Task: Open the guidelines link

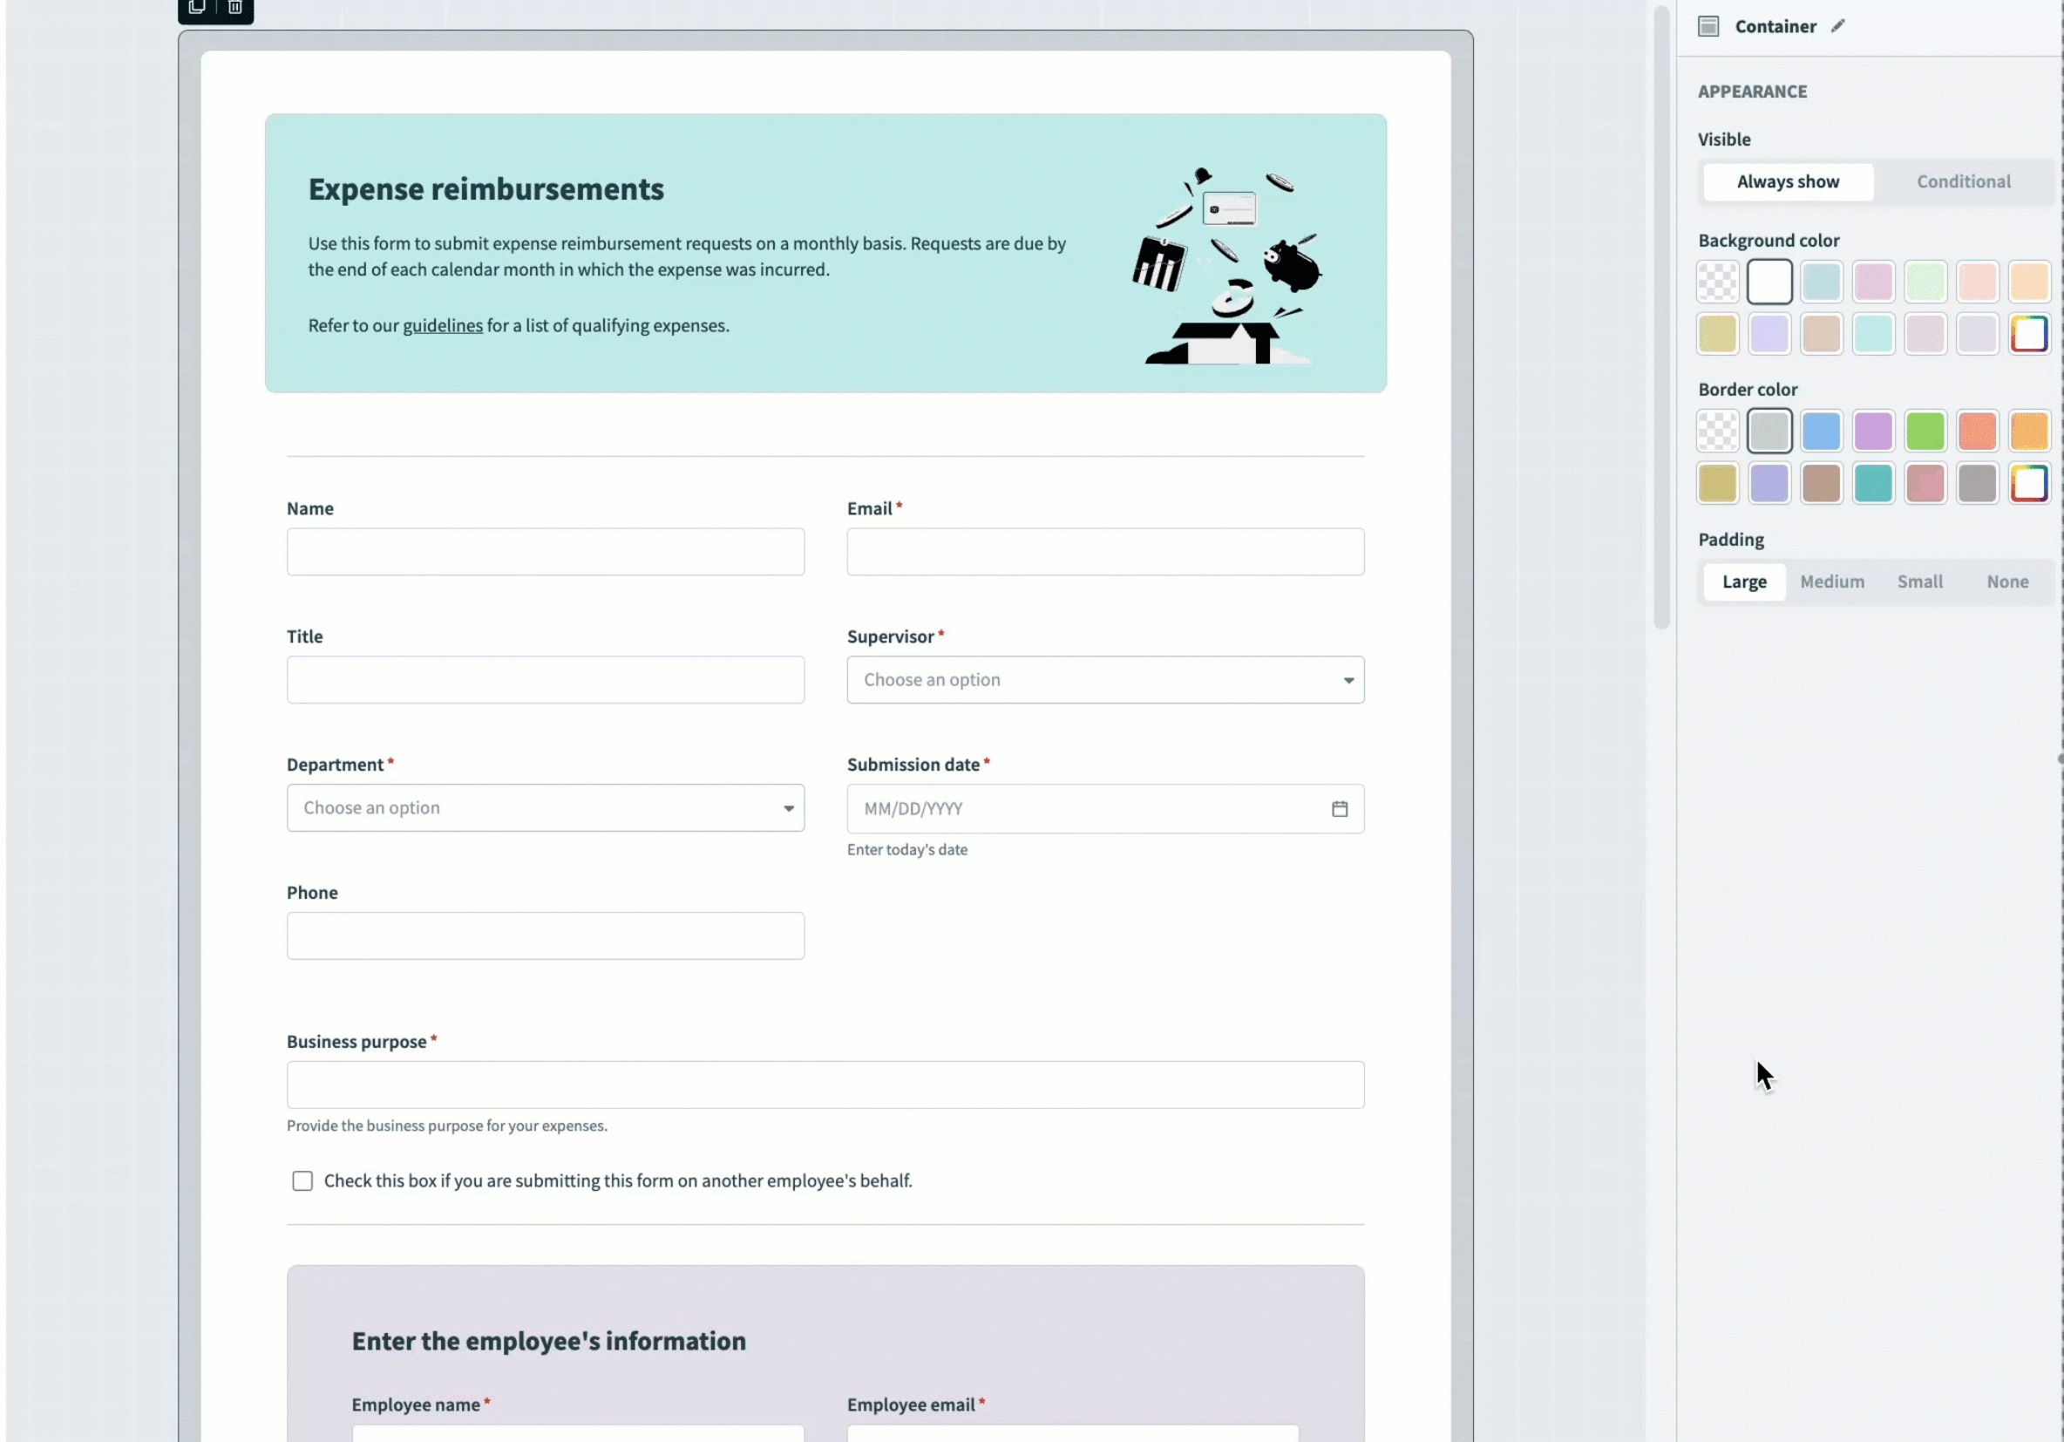Action: (x=442, y=325)
